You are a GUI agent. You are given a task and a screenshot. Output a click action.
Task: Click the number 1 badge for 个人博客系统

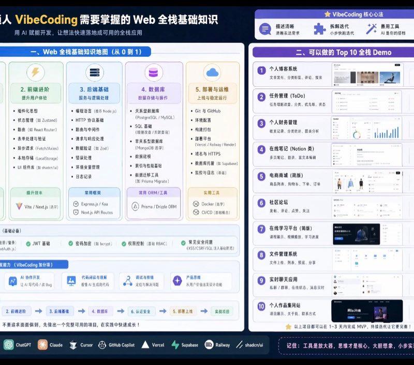click(x=262, y=70)
